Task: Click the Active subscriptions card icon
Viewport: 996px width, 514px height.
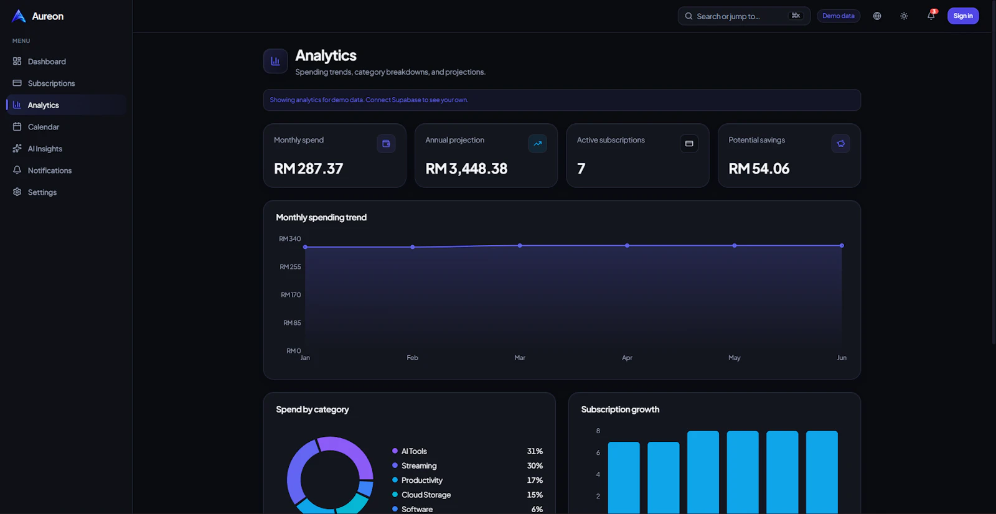Action: coord(689,144)
